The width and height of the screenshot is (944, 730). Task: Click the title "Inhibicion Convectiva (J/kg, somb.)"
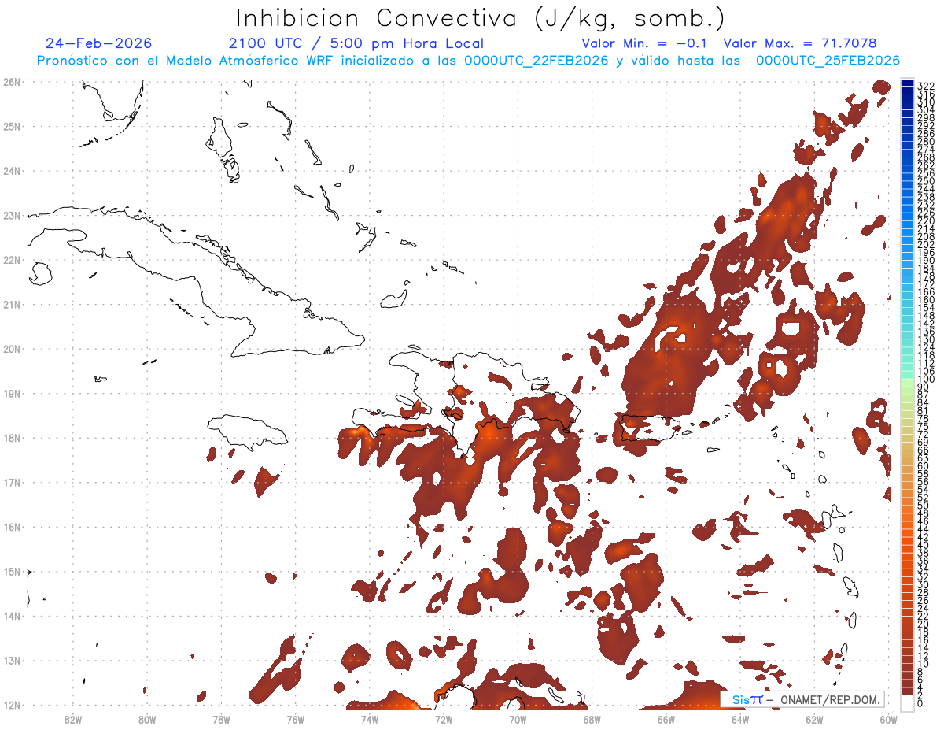click(481, 18)
